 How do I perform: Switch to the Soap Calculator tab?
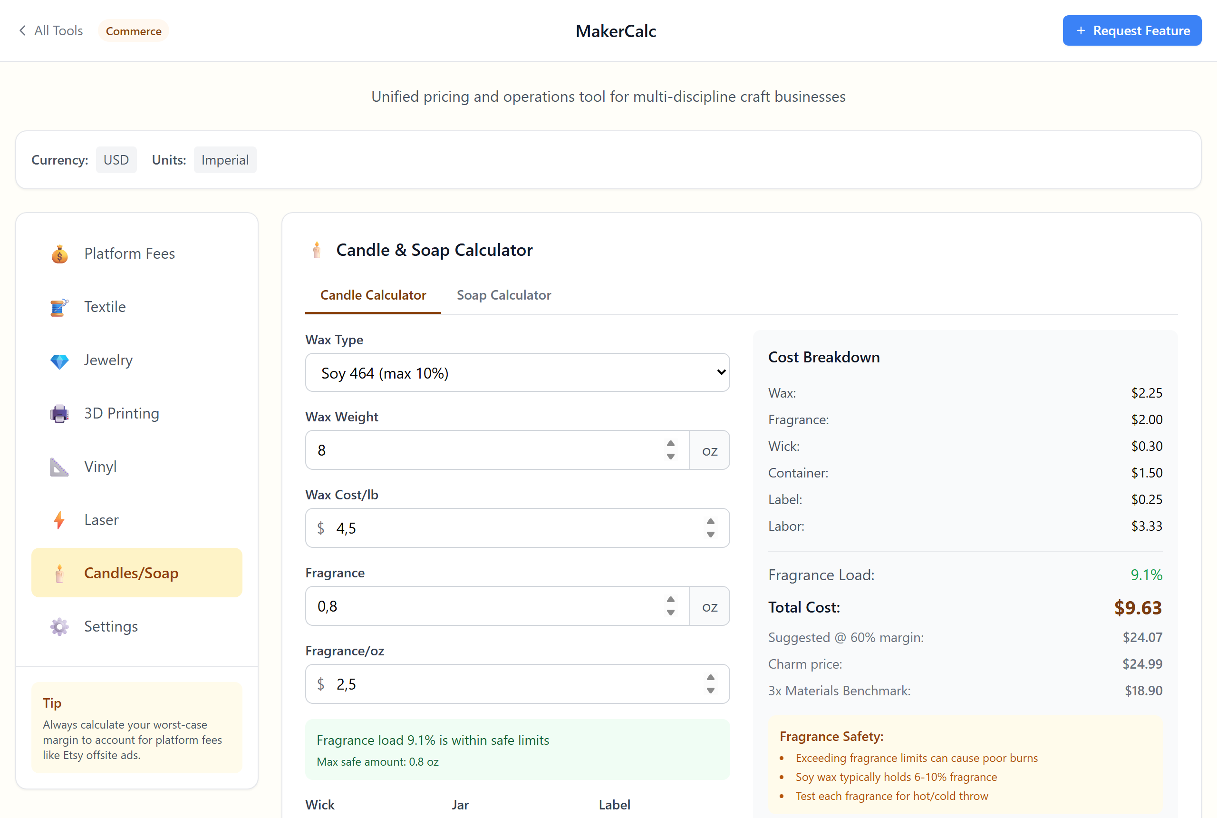[x=503, y=295]
